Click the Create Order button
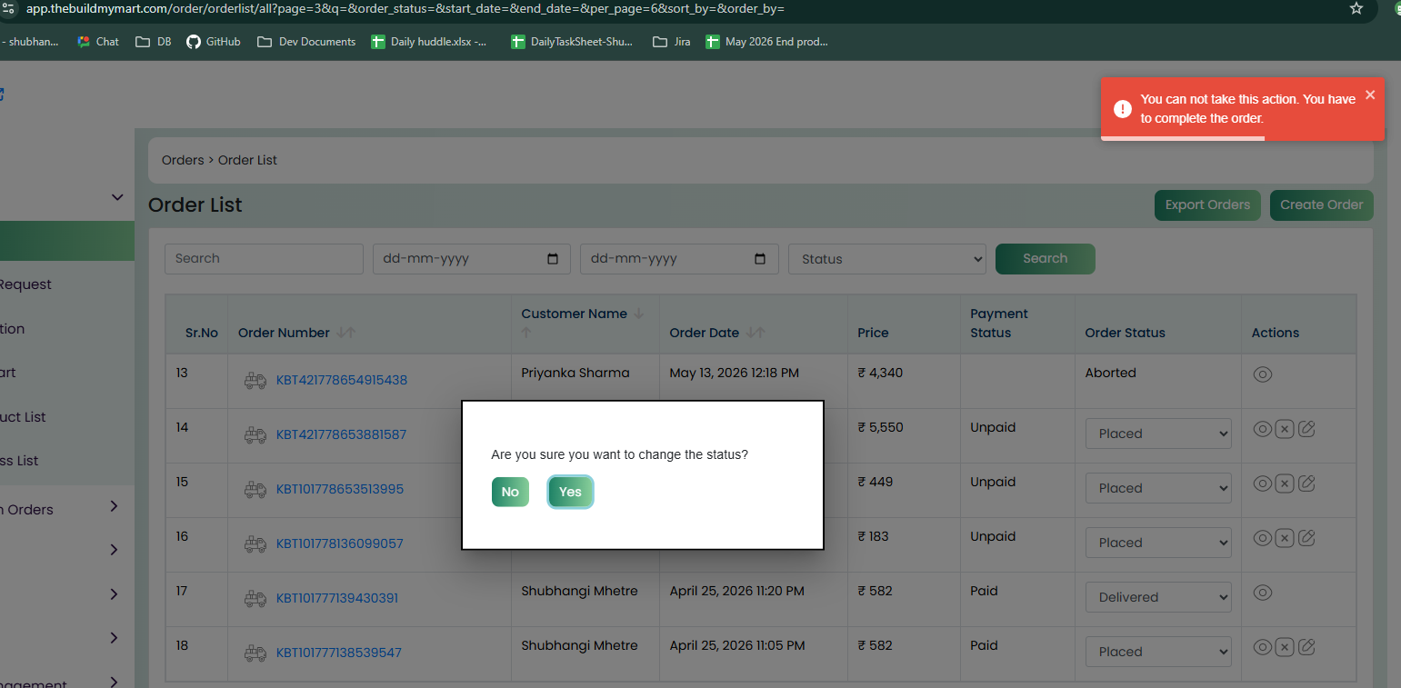 [1321, 204]
